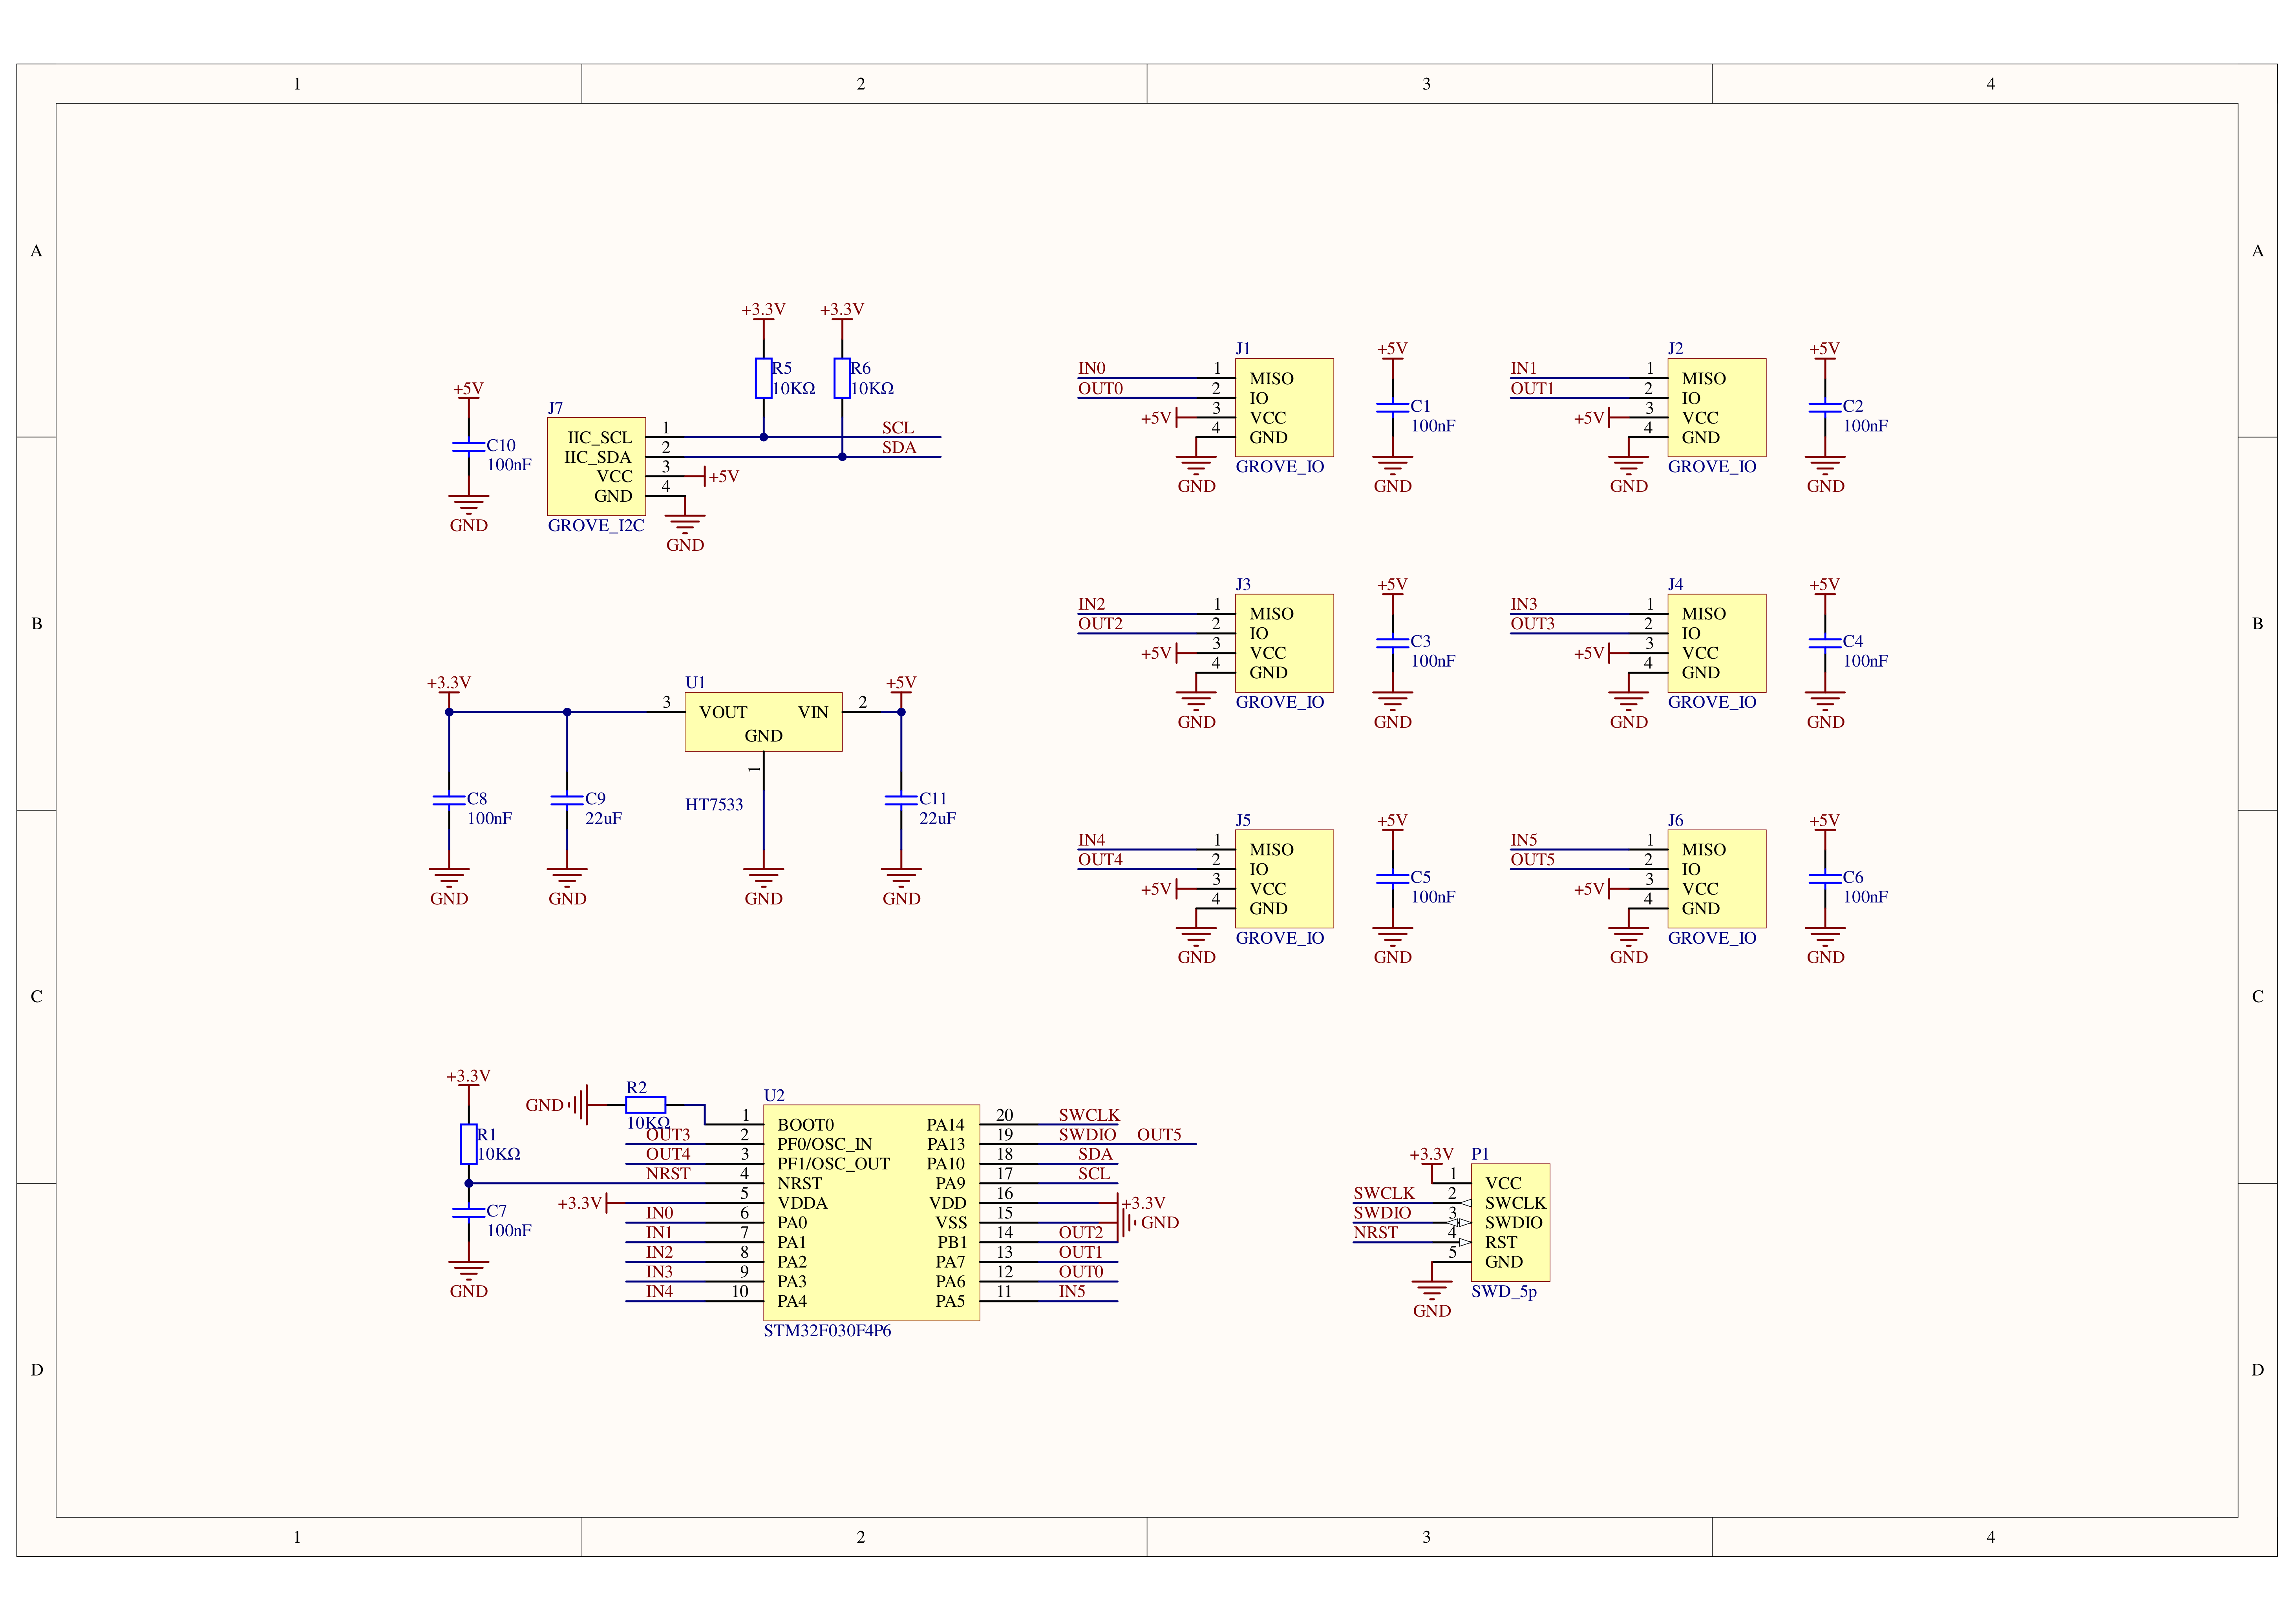Screen dimensions: 2296x1622
Task: Click the PF1/OSC_OUT pin label
Action: (x=834, y=1164)
